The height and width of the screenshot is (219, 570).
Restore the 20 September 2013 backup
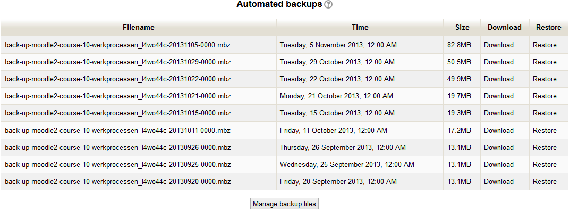tap(545, 182)
